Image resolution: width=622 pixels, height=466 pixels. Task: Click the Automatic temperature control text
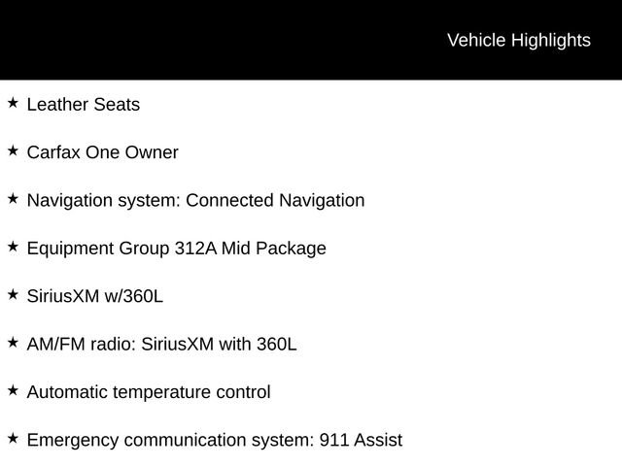(149, 392)
